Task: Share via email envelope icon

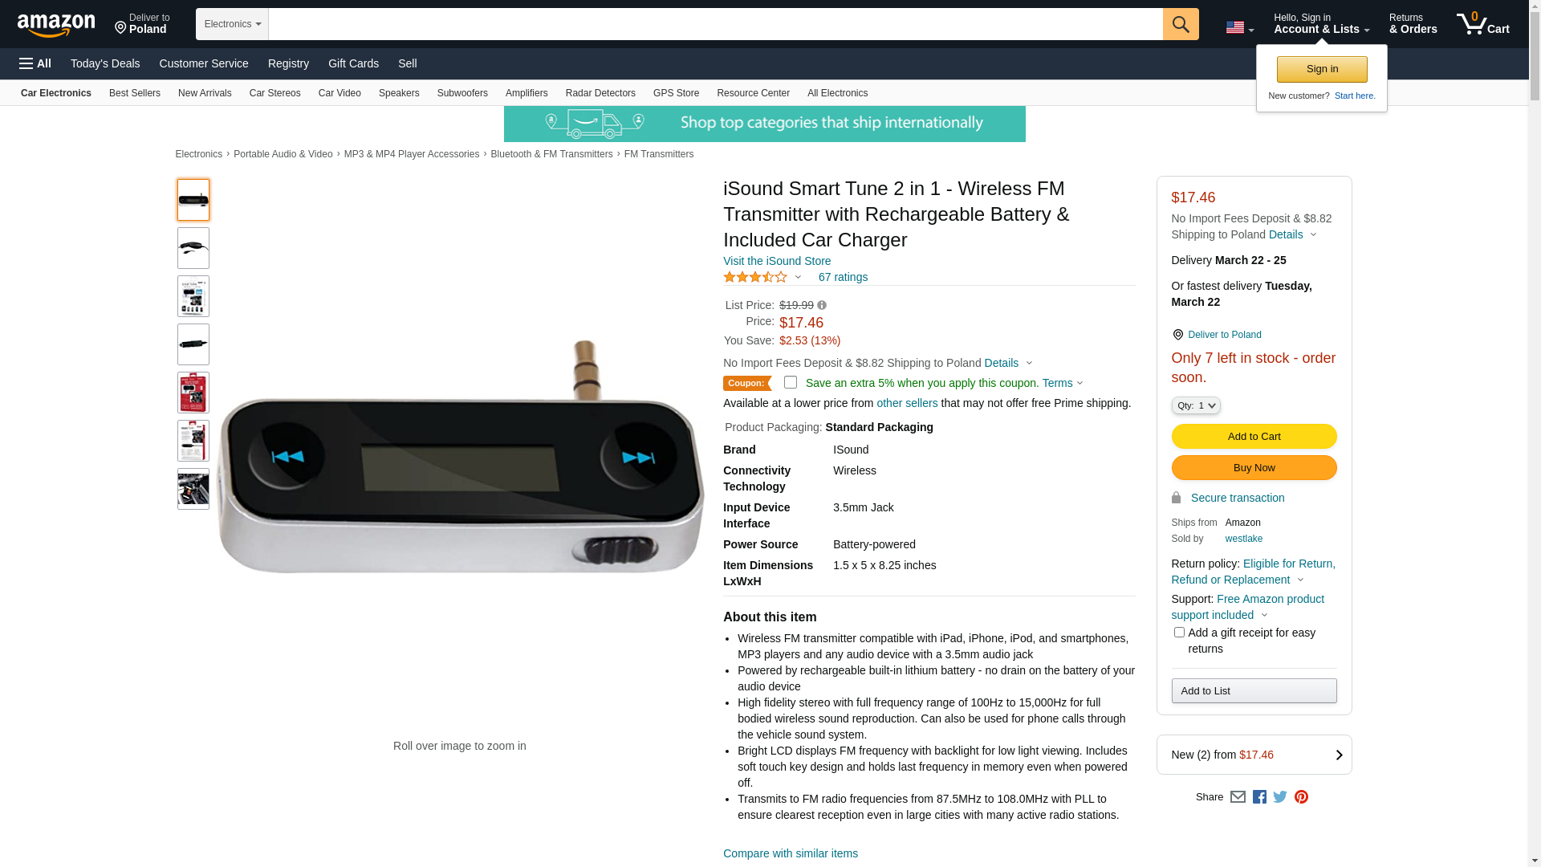Action: pyautogui.click(x=1238, y=797)
